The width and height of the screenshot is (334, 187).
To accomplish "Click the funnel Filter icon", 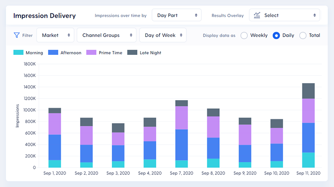I will point(17,35).
